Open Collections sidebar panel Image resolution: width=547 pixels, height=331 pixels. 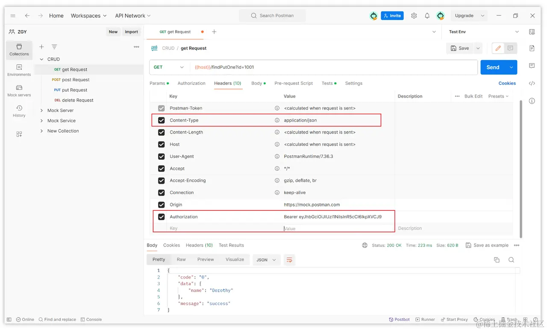tap(19, 49)
